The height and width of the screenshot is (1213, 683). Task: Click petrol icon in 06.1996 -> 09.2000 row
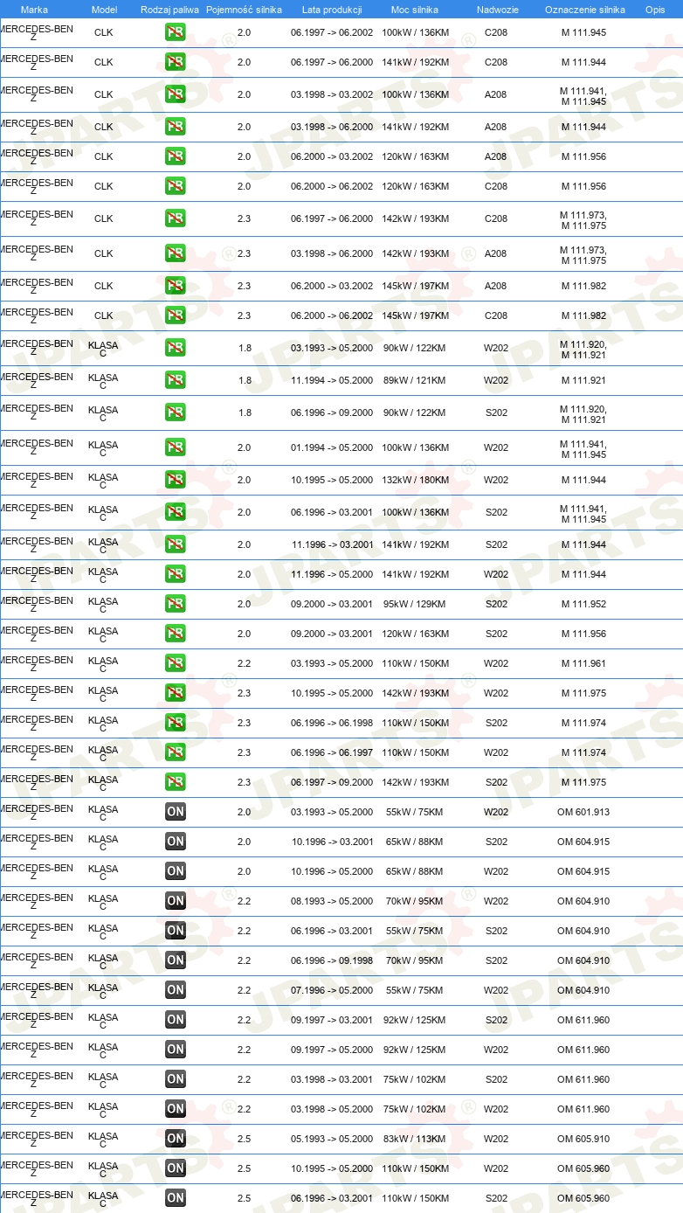[x=176, y=412]
